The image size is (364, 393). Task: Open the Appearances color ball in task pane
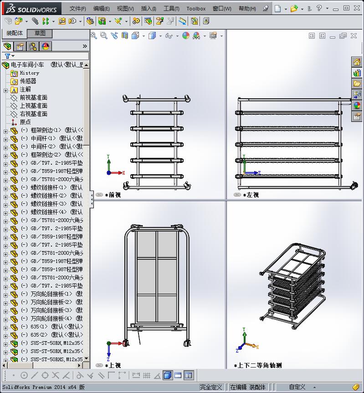[x=357, y=106]
